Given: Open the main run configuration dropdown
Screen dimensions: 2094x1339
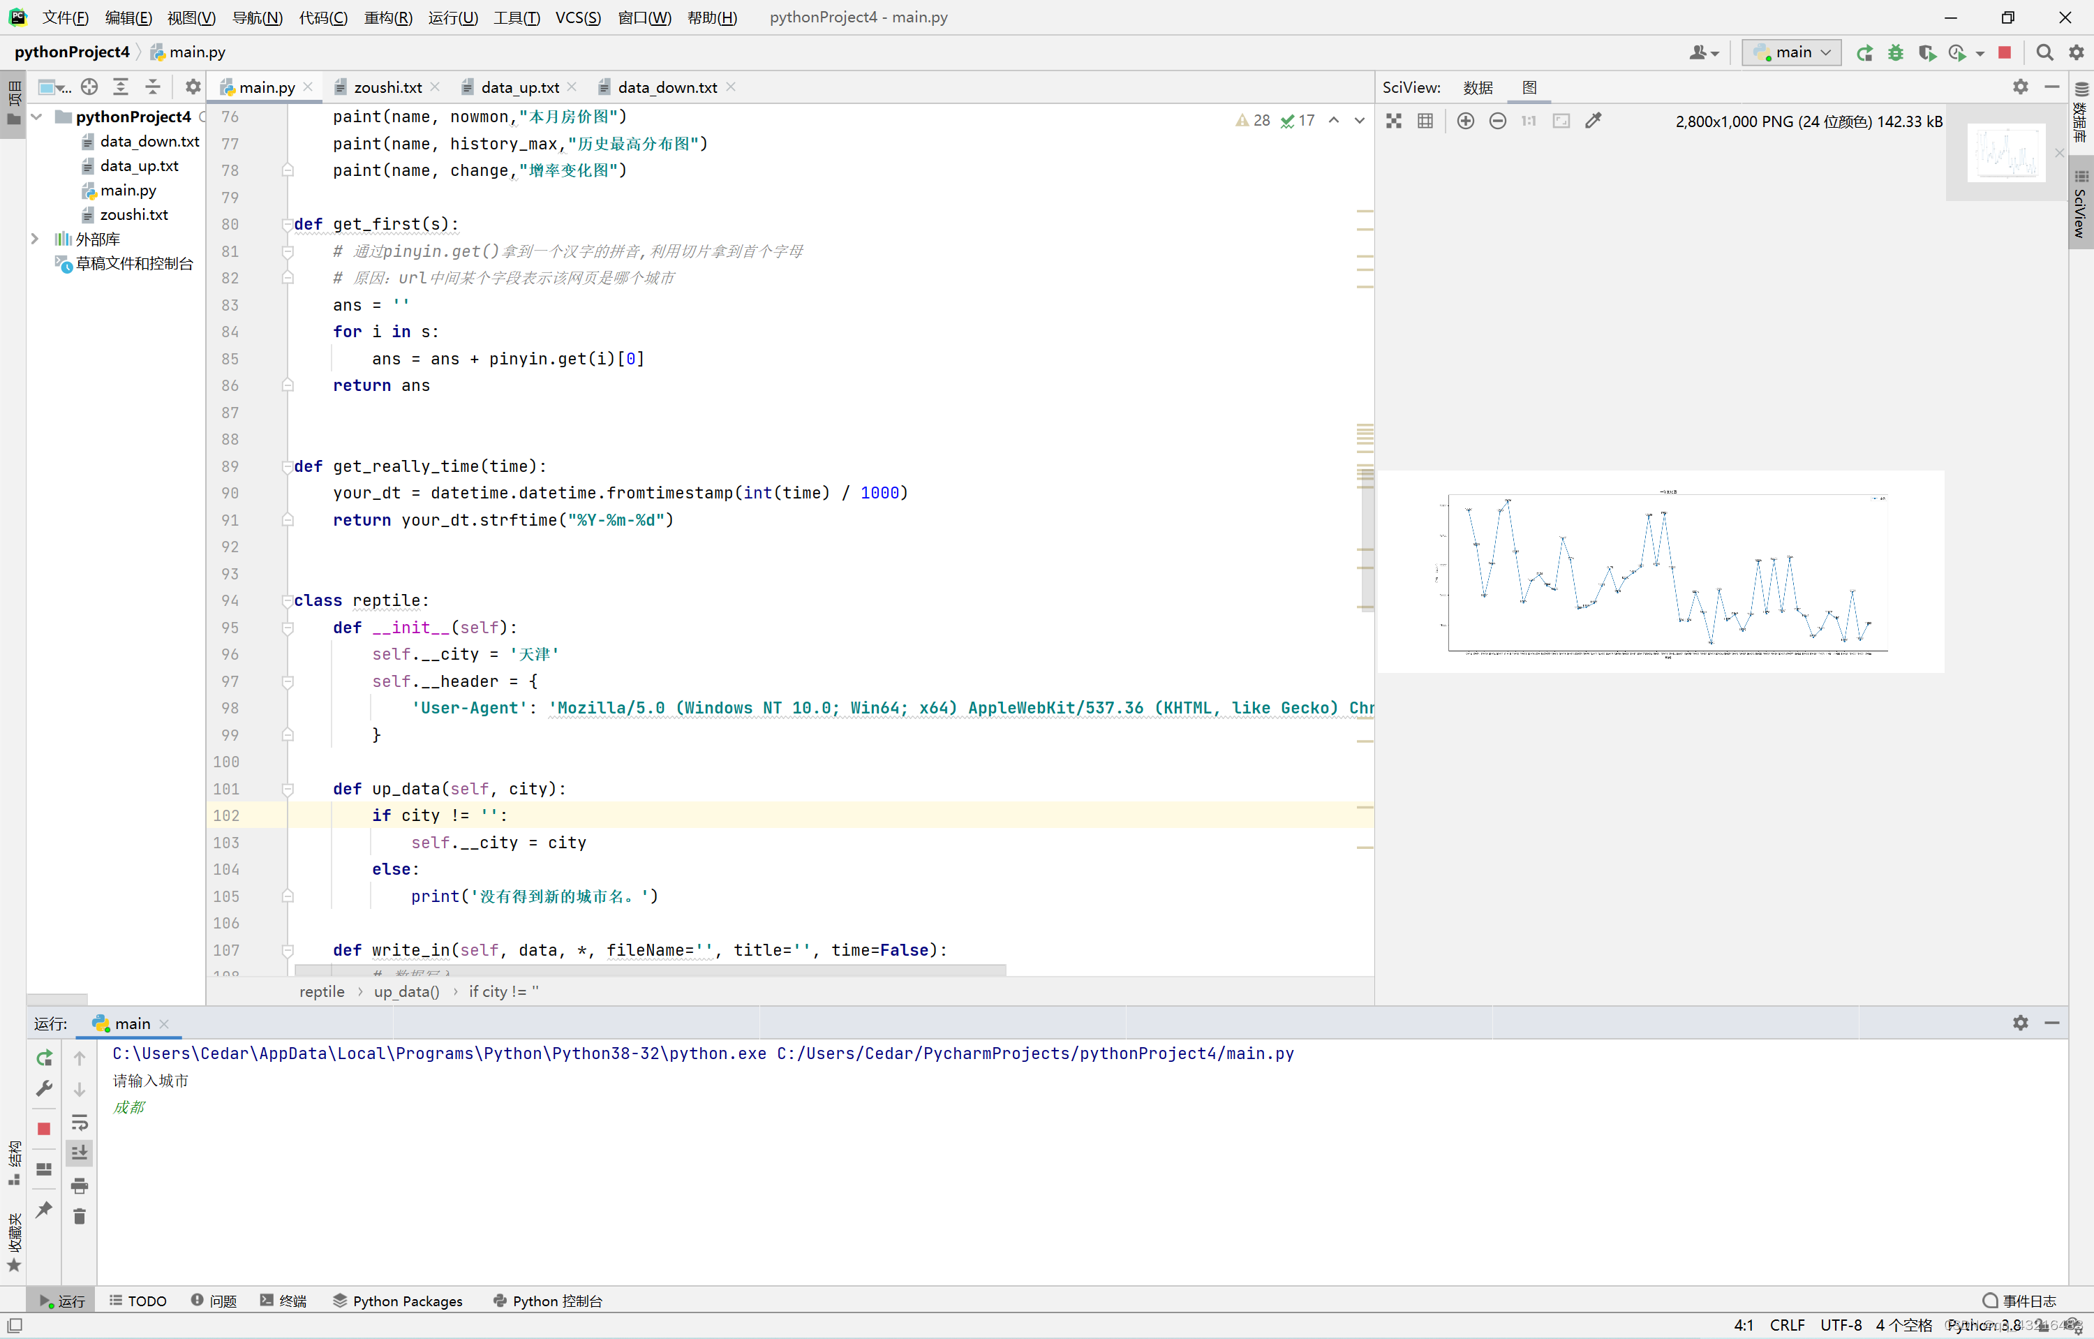Looking at the screenshot, I should tap(1792, 52).
